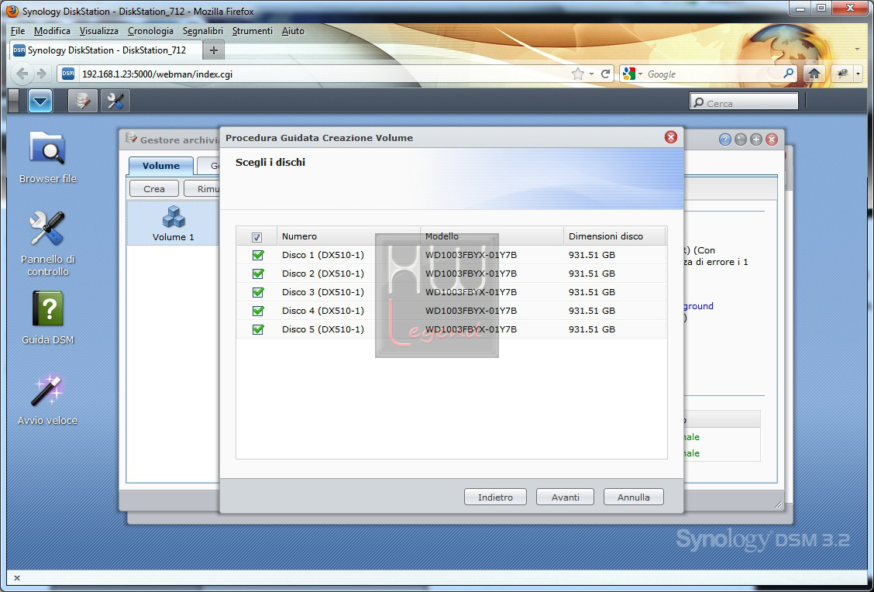Open the bookmarks history dropdown arrow

(x=591, y=74)
